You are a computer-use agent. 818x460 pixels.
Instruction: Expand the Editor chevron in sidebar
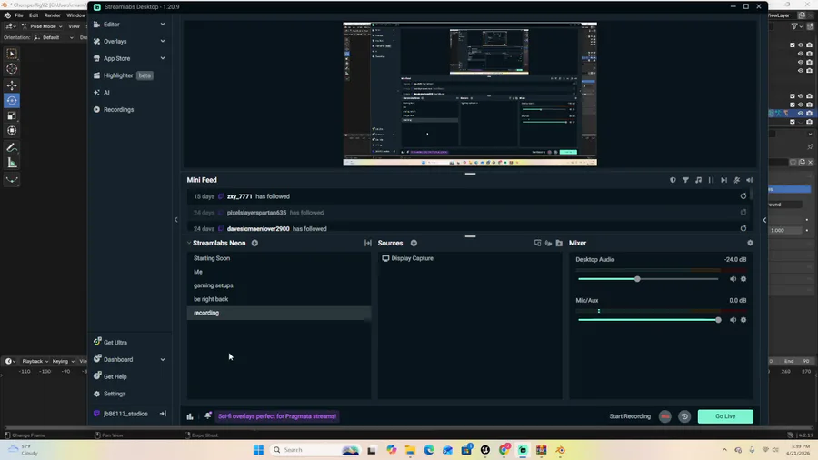163,24
